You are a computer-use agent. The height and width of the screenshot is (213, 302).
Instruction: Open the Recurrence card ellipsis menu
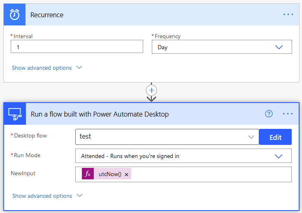[288, 15]
